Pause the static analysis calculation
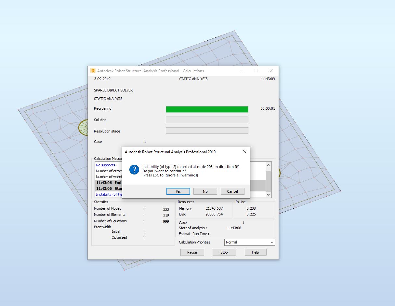395x306 pixels. [192, 252]
